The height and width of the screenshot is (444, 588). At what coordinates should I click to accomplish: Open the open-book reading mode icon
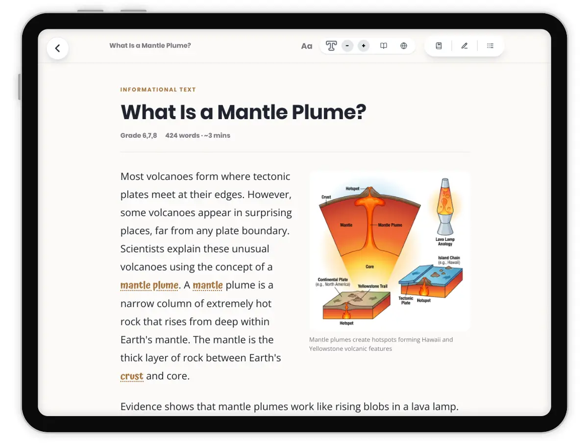point(384,46)
